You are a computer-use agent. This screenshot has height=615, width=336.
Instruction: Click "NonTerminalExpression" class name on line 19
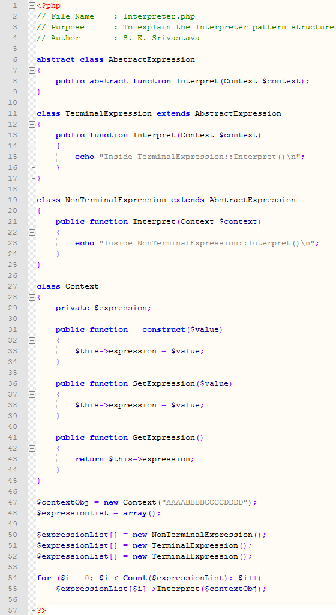[116, 200]
